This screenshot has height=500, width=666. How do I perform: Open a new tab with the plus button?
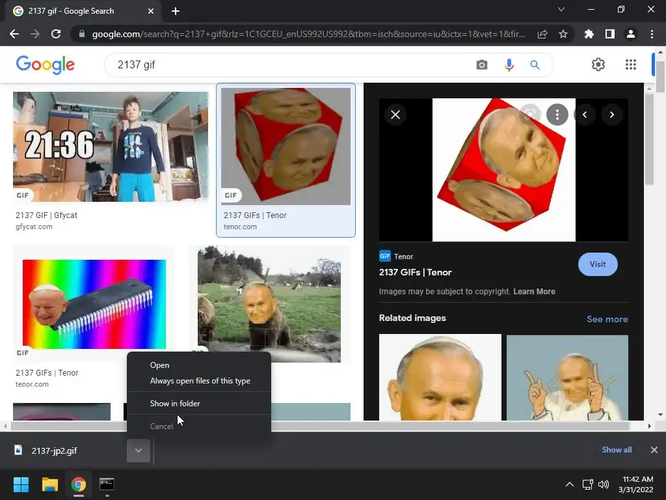176,11
